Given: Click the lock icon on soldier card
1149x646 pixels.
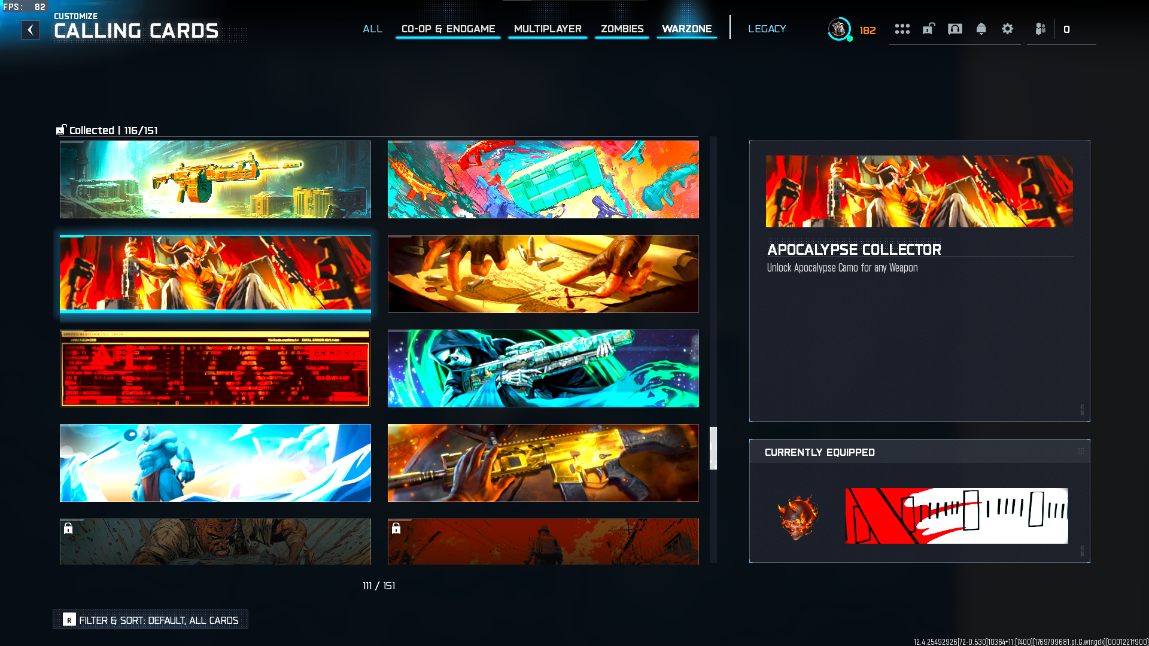Looking at the screenshot, I should 68,528.
